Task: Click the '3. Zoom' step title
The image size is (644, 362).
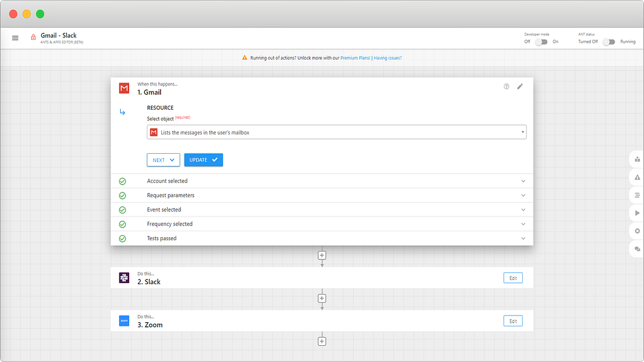Action: click(x=150, y=325)
